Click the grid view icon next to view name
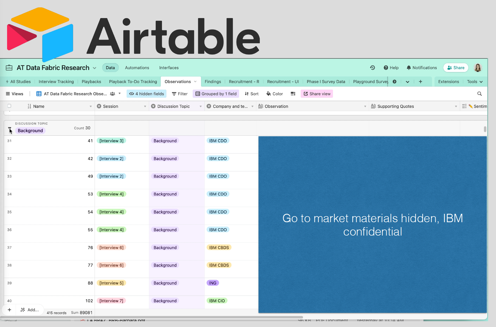 [x=39, y=94]
